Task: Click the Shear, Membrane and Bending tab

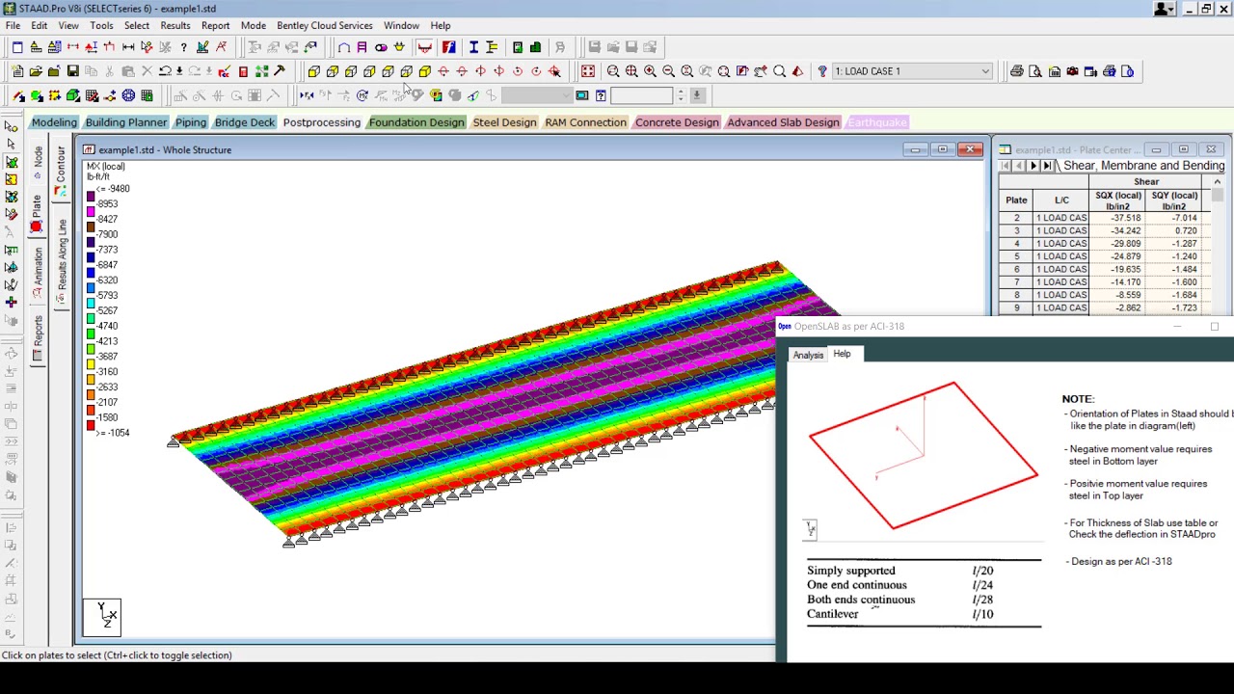Action: coord(1143,166)
